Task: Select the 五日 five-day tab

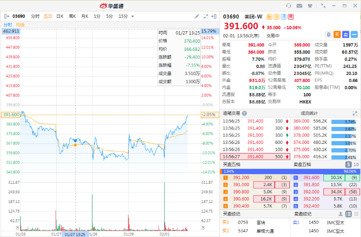Action: (x=48, y=16)
